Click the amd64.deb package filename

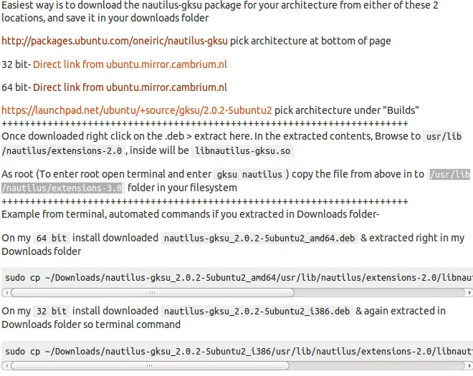click(x=258, y=238)
